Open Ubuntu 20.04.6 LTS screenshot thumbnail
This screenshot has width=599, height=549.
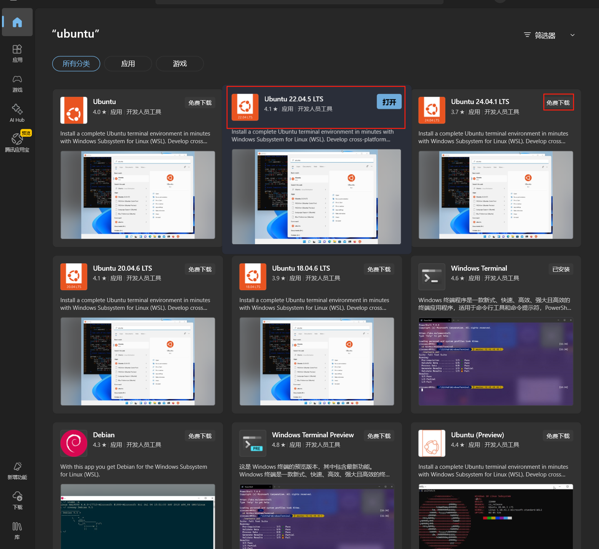tap(138, 362)
